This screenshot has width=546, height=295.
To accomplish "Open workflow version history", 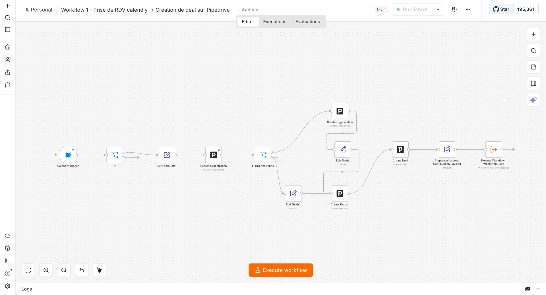I will coord(454,9).
